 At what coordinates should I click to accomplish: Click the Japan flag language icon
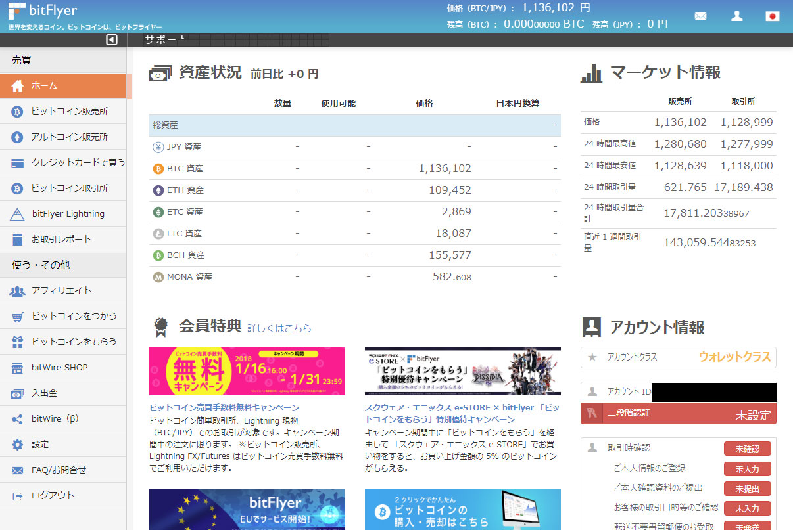click(x=772, y=16)
